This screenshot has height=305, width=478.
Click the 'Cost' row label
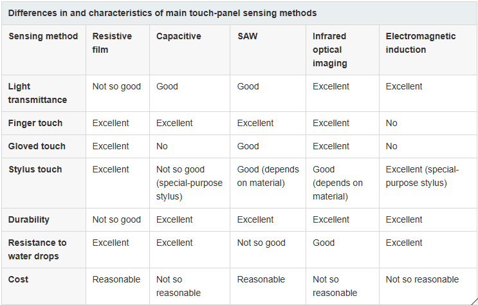pyautogui.click(x=19, y=279)
